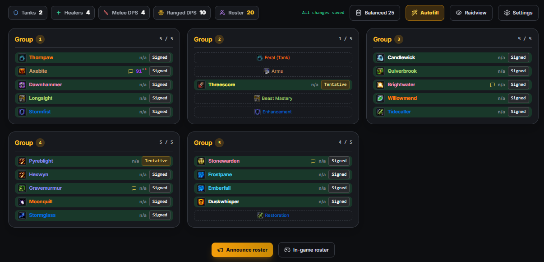Click Threescore's class icon in Group 2
This screenshot has width=544, height=262.
click(201, 85)
